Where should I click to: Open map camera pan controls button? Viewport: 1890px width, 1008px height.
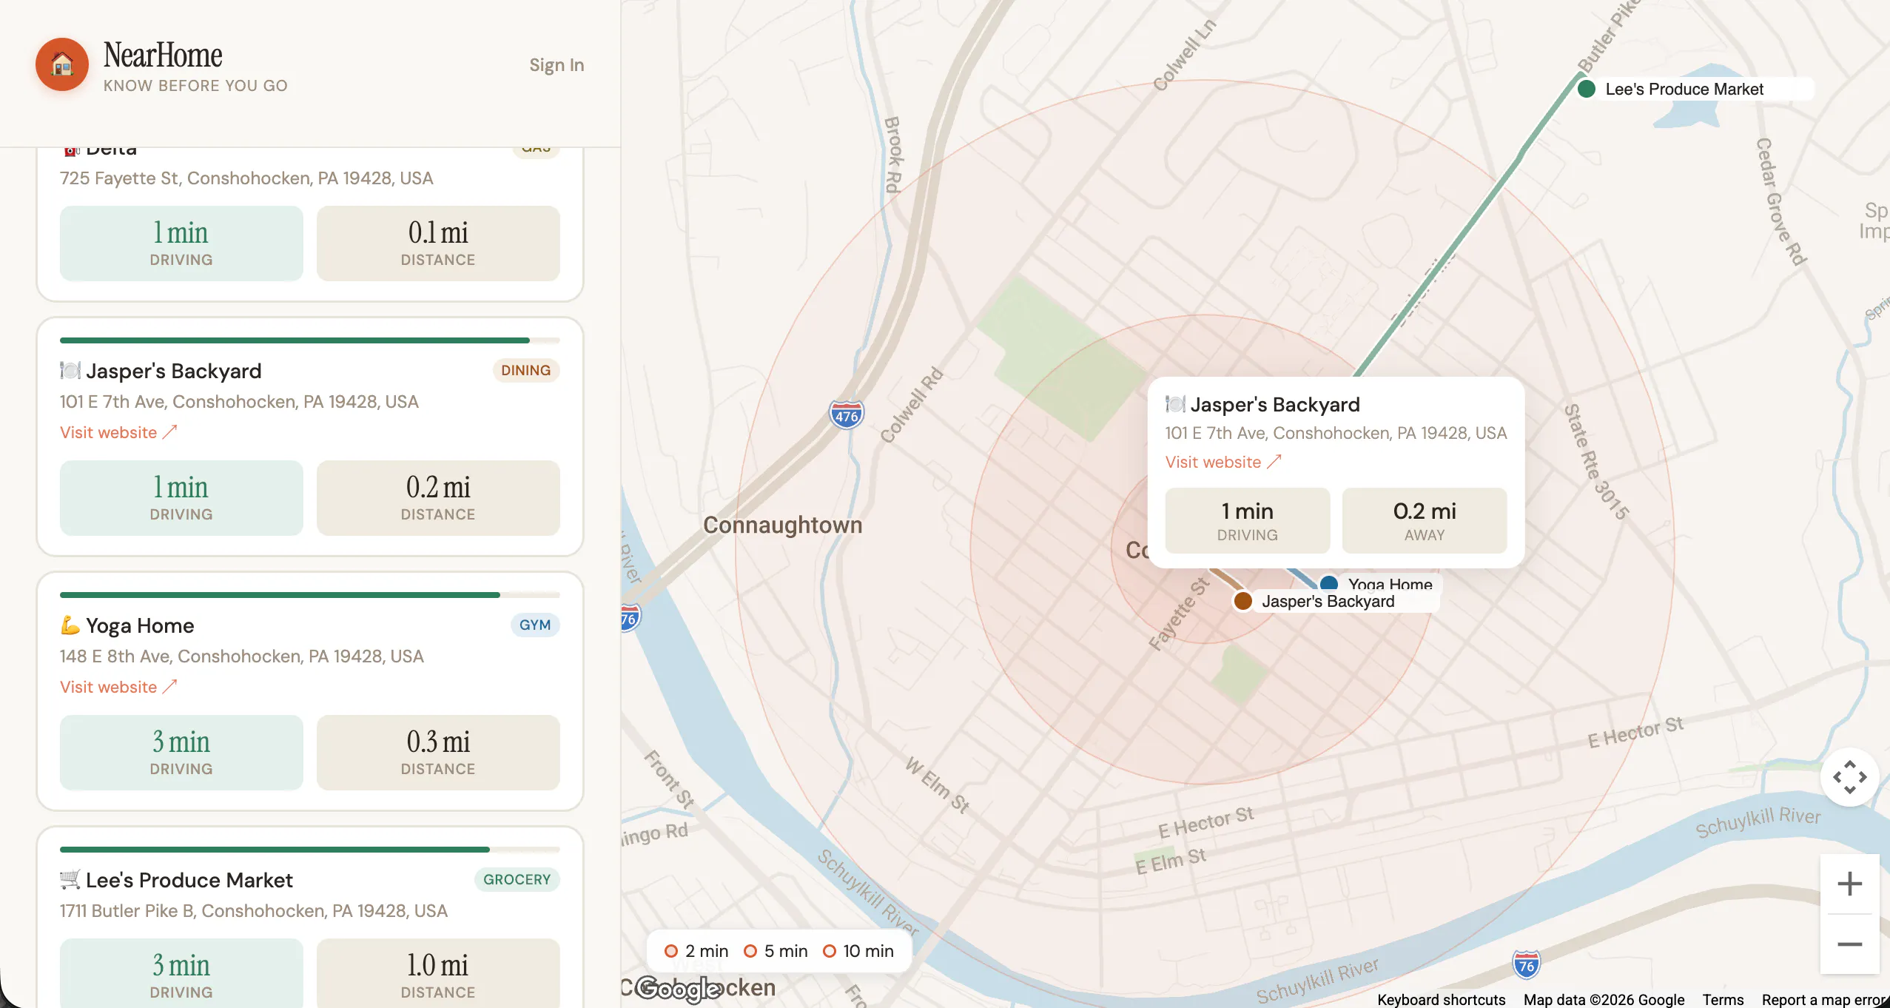click(x=1849, y=777)
